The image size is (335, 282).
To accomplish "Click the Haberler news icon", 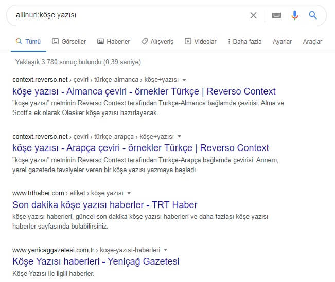I will [x=100, y=41].
